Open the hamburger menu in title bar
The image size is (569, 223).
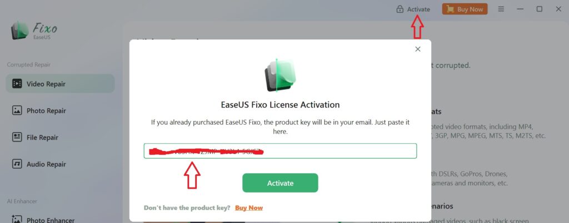pyautogui.click(x=501, y=9)
